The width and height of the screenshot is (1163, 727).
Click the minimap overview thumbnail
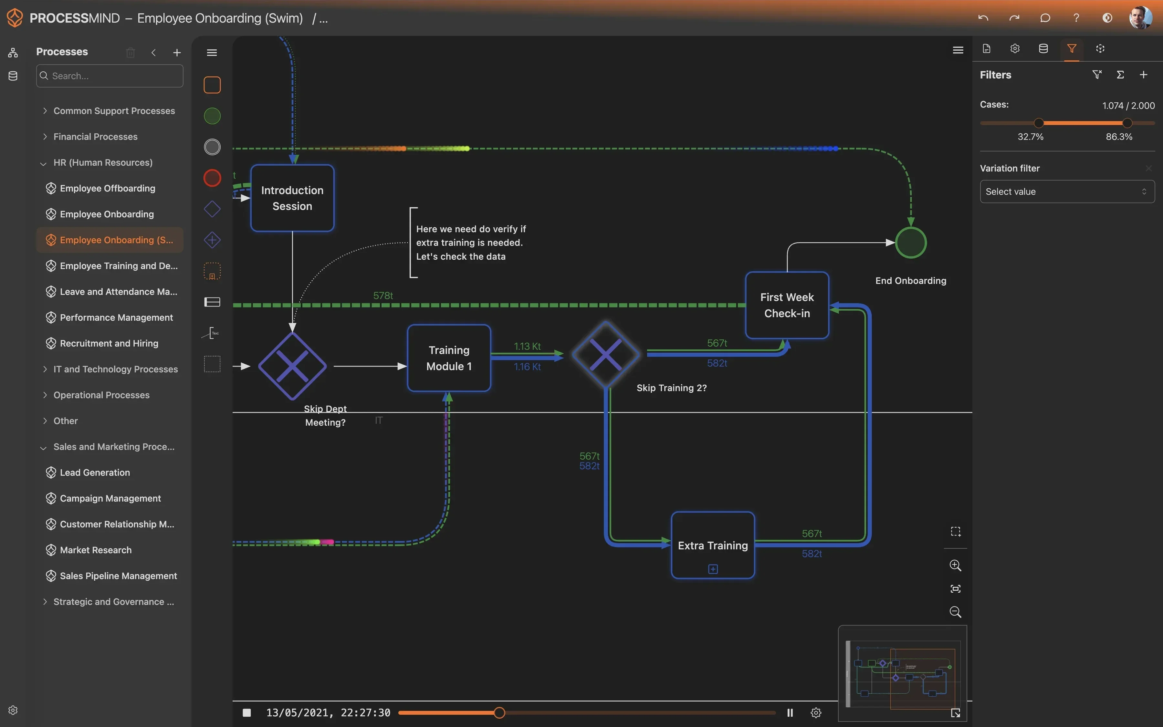pos(903,673)
